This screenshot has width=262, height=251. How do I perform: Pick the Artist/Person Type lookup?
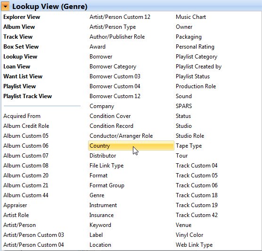pos(113,27)
